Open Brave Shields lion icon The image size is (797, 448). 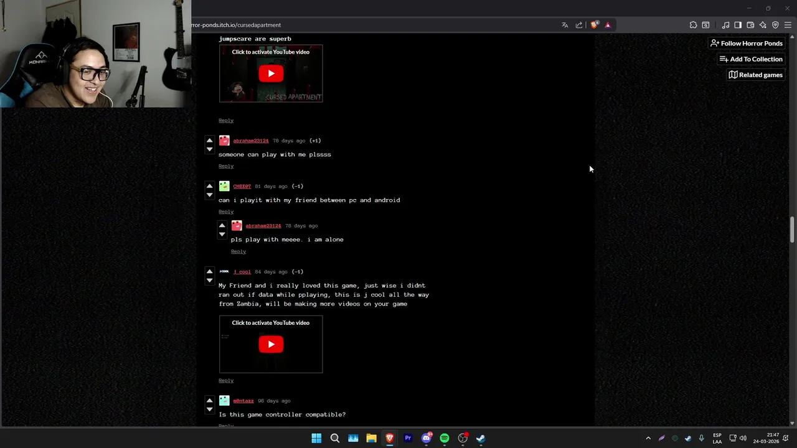pos(594,25)
